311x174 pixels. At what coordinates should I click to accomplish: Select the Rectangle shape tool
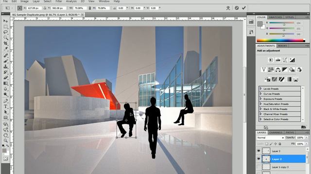(x=5, y=117)
